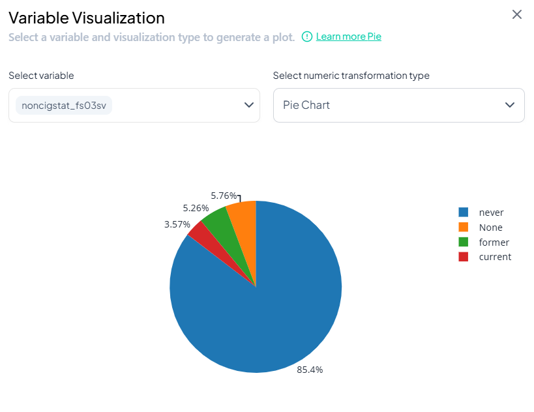Toggle the None legend label
Viewport: 534px width, 412px height.
(x=490, y=228)
